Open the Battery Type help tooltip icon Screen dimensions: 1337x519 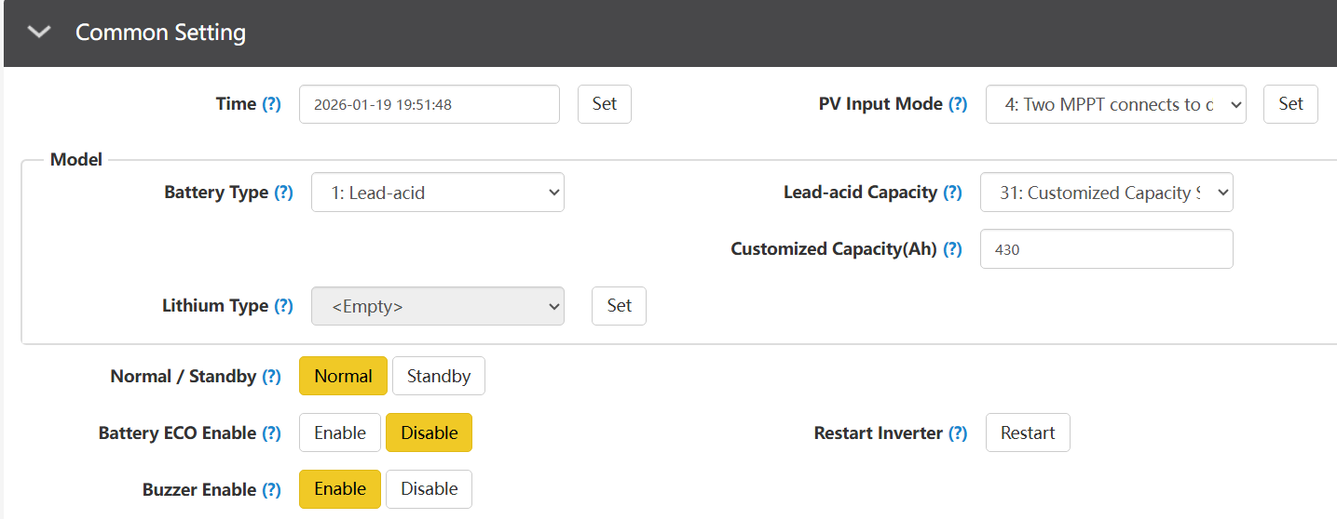(x=283, y=193)
